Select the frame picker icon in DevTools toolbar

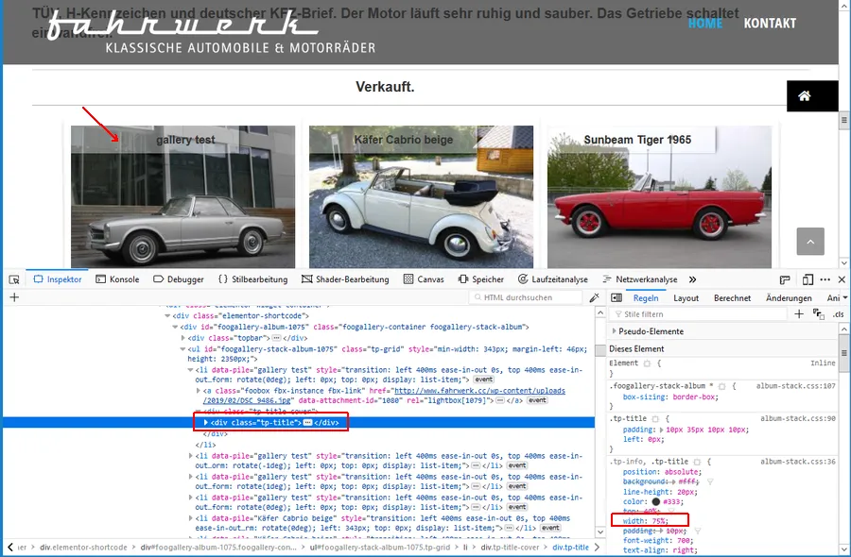coord(785,279)
